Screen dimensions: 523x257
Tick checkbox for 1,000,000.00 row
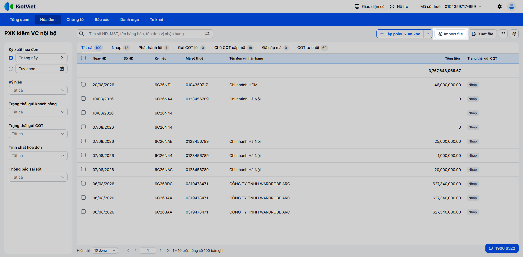83,155
